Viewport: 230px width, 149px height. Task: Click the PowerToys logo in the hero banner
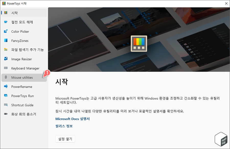139,44
